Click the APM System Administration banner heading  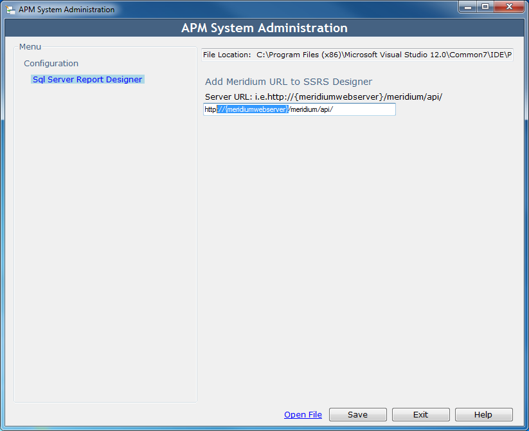click(265, 28)
